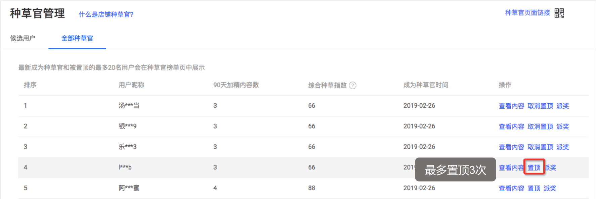Click the QR code icon
The height and width of the screenshot is (199, 596).
pos(559,13)
